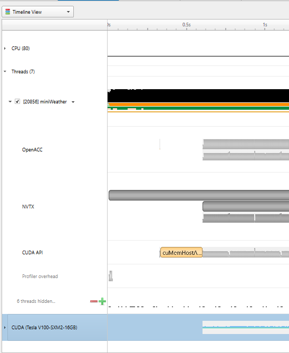Click the 0.5s timeline ruler mark
Image resolution: width=289 pixels, height=353 pixels.
point(186,25)
